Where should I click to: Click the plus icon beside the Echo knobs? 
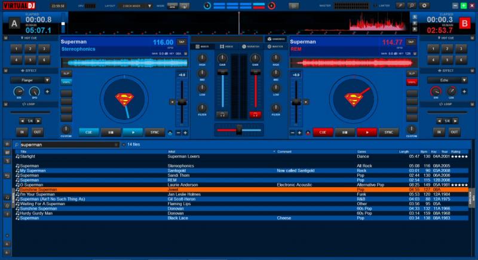(464, 91)
